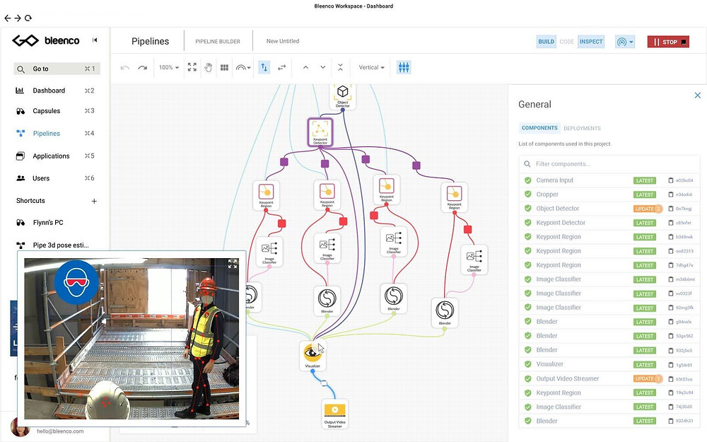Select the Object Detector node on canvas
The height and width of the screenshot is (442, 707).
(x=343, y=96)
